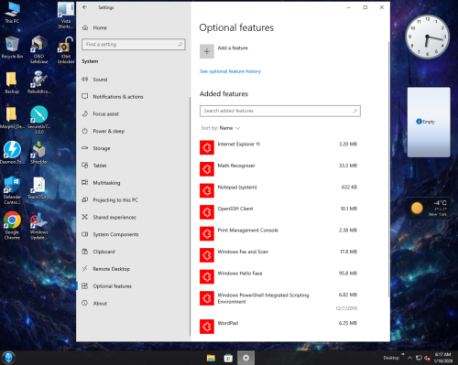Image resolution: width=458 pixels, height=365 pixels.
Task: Click the analog clock desktop gadget
Action: coord(427,37)
